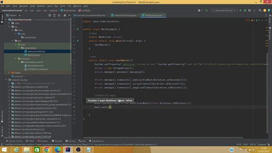Open the Build menu
The height and width of the screenshot is (153, 272).
click(50, 6)
